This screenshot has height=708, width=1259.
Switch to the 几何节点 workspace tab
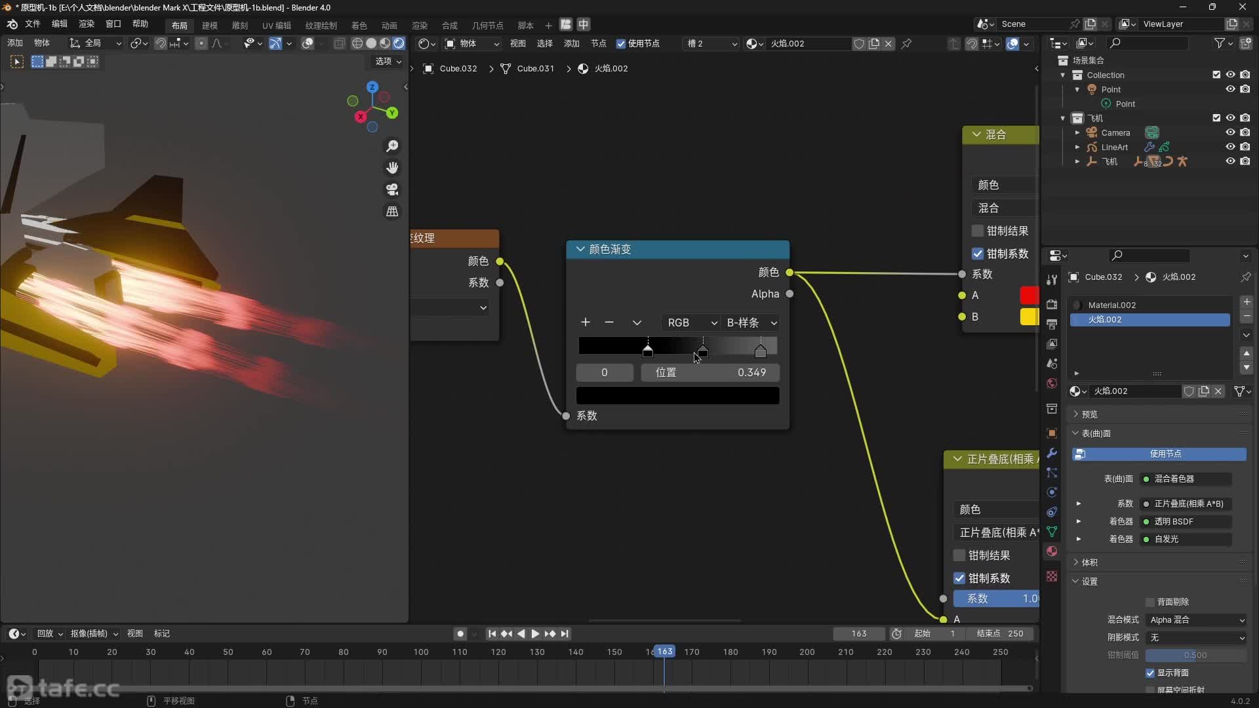[488, 26]
